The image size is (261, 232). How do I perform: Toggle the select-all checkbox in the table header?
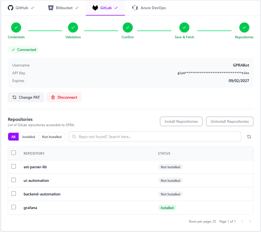tap(14, 153)
